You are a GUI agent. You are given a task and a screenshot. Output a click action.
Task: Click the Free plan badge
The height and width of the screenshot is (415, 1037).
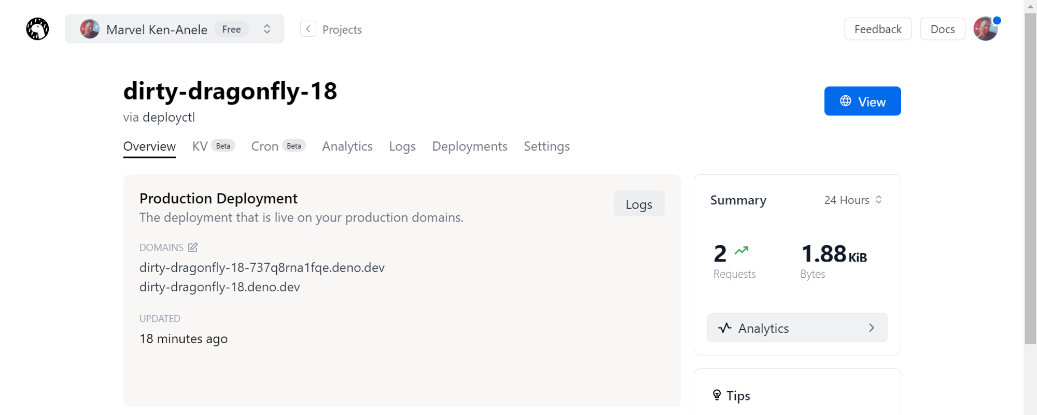click(231, 29)
